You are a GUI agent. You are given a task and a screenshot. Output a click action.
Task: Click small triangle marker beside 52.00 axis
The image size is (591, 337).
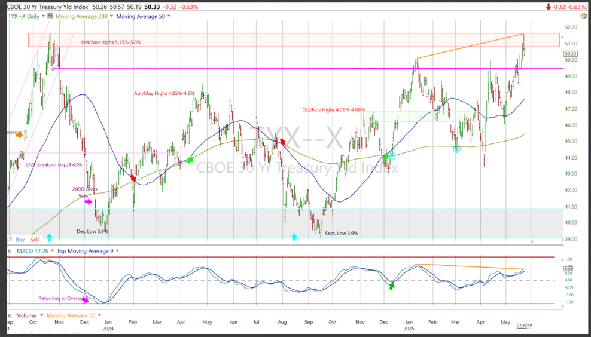(x=563, y=37)
